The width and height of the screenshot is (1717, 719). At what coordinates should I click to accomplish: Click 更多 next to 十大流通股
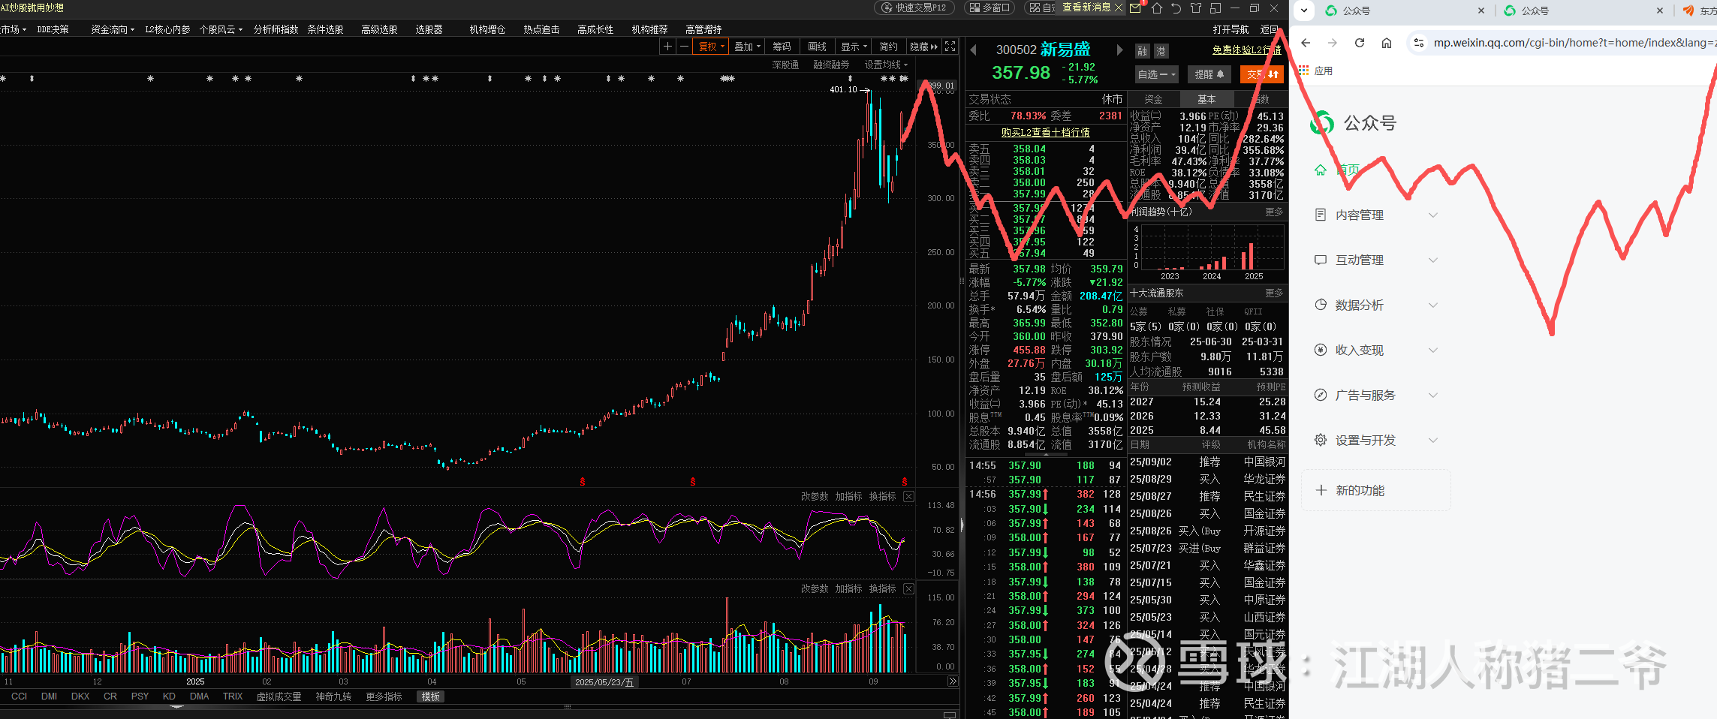[1274, 293]
